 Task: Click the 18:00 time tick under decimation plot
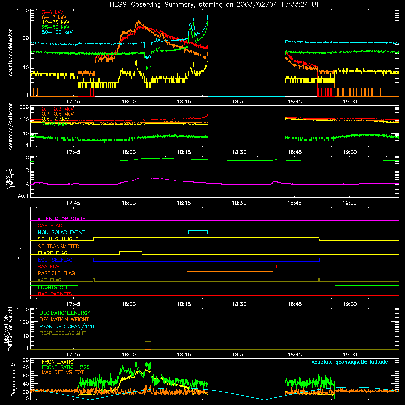point(129,355)
